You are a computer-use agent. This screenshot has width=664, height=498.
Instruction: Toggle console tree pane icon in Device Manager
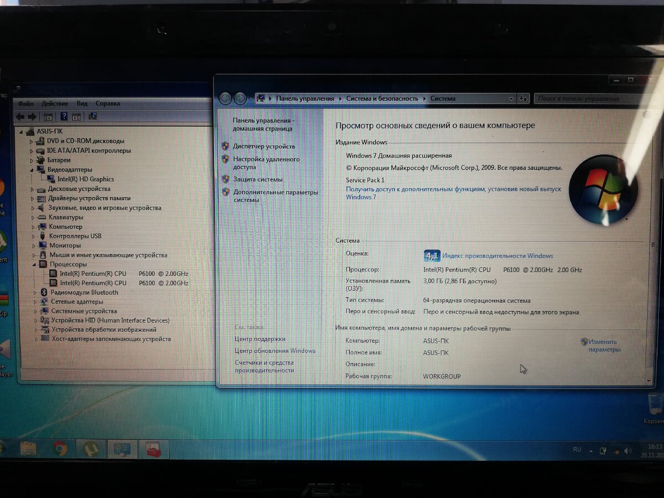pos(48,117)
